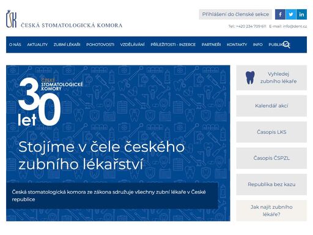Click the Vyhledej zubního lékaře text
The width and height of the screenshot is (313, 235).
click(x=278, y=78)
